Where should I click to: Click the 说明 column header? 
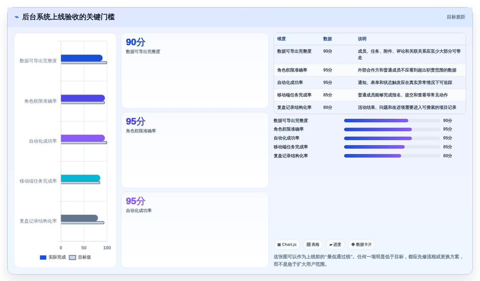tap(362, 39)
